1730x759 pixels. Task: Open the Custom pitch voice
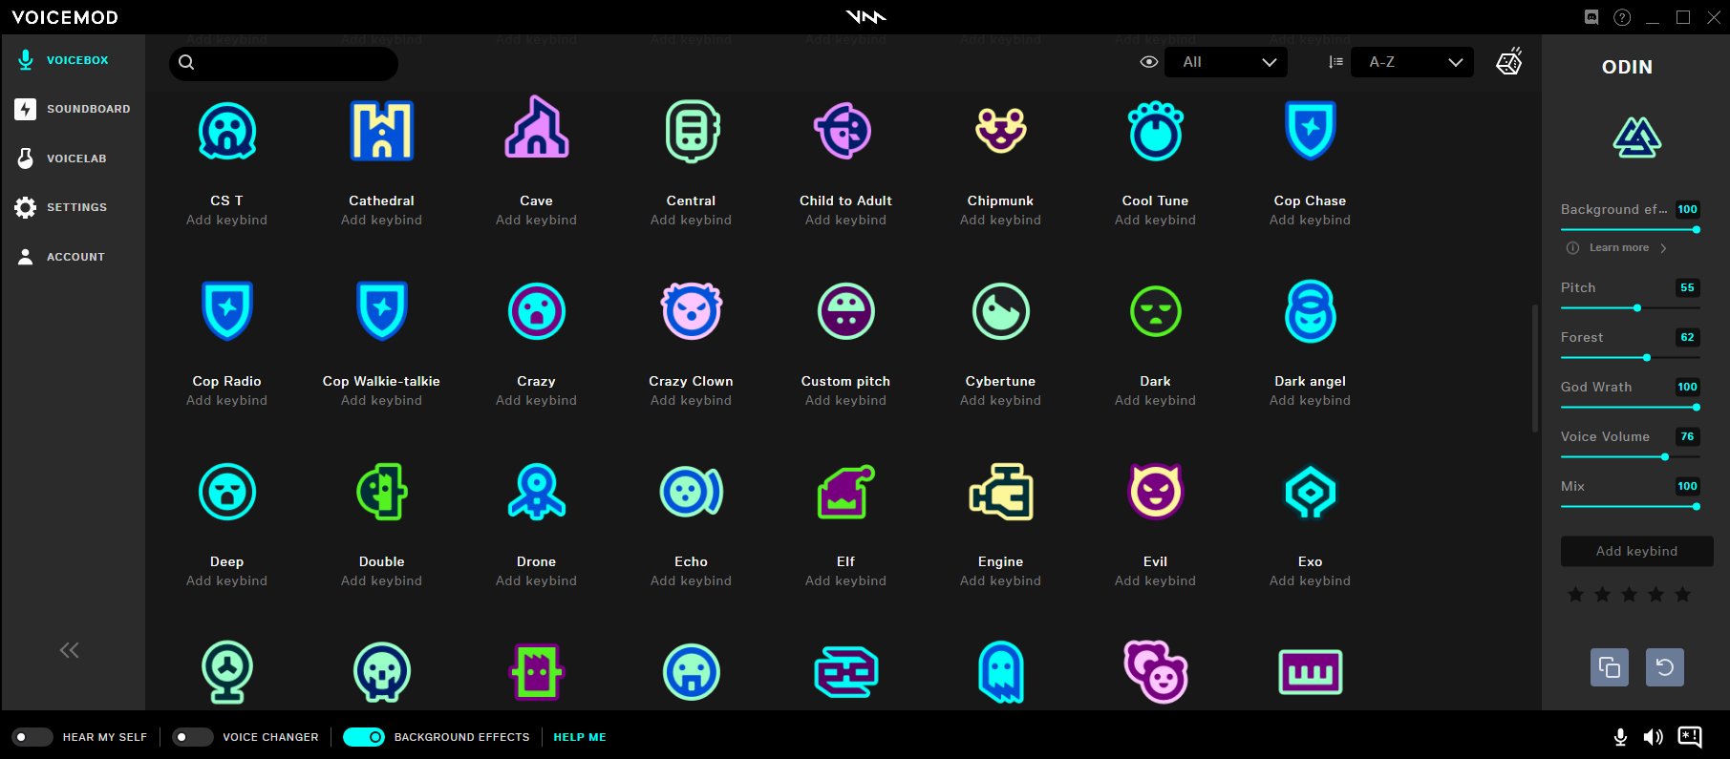(846, 311)
